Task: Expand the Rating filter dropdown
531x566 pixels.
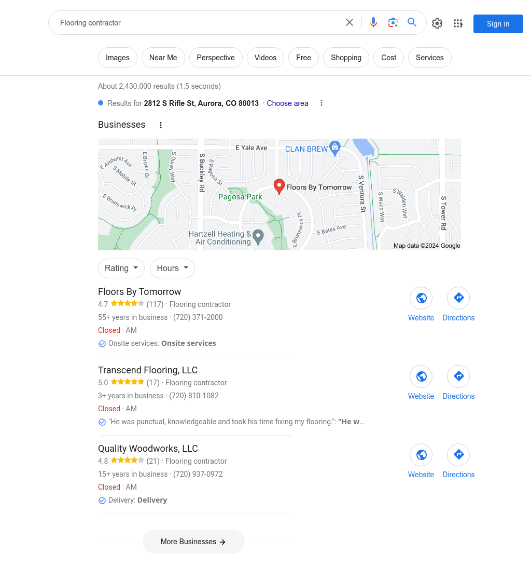Action: pyautogui.click(x=121, y=268)
